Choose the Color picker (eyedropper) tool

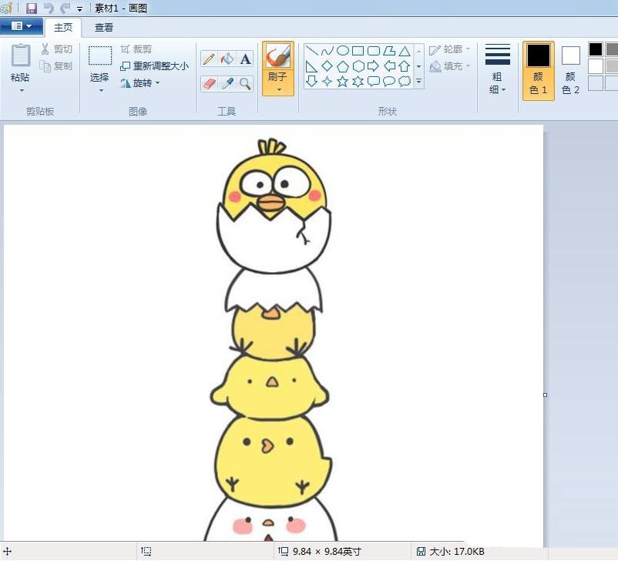(x=227, y=82)
